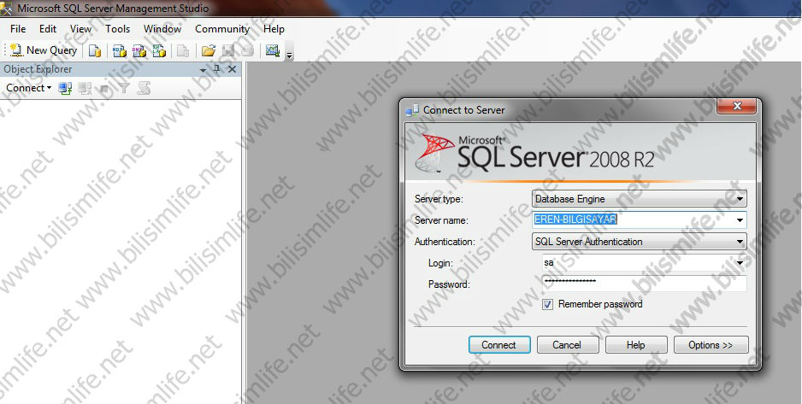
Task: Open Connect dropdown in Object Explorer
Action: [x=29, y=88]
